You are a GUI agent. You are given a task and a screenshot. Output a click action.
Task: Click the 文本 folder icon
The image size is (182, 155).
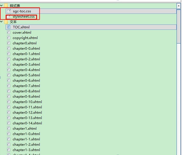pos(6,22)
